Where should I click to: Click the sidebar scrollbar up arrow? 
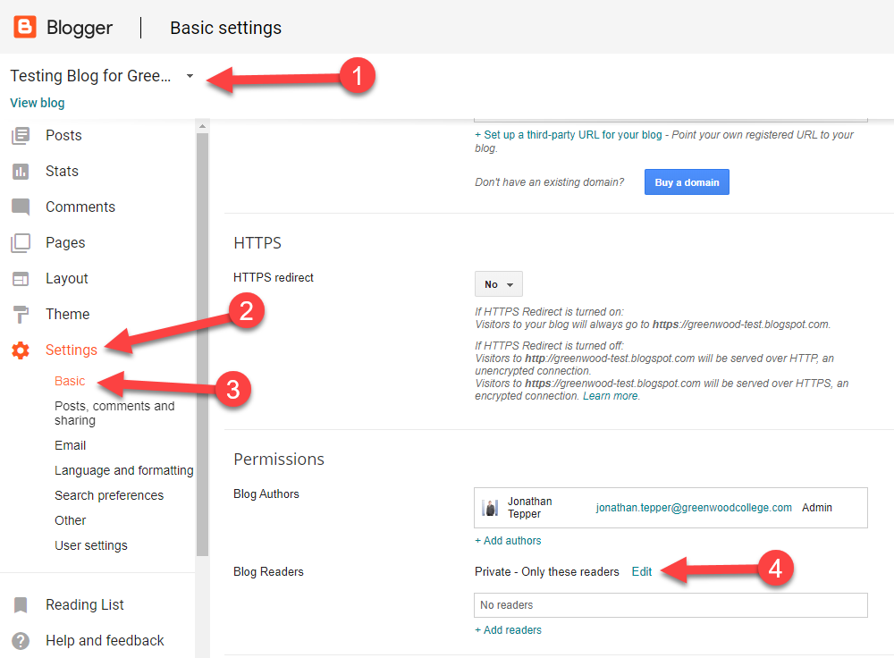(202, 126)
